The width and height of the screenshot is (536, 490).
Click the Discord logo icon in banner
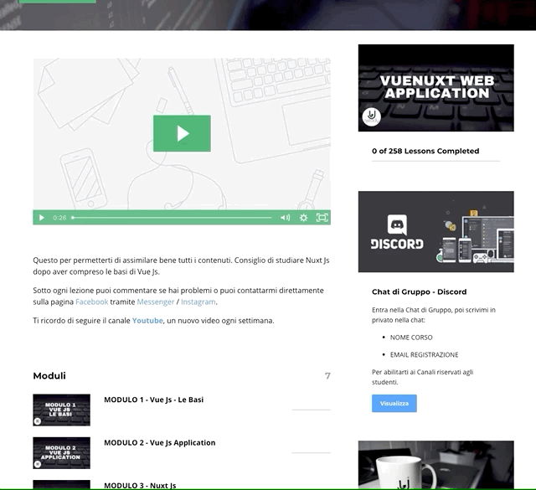397,224
